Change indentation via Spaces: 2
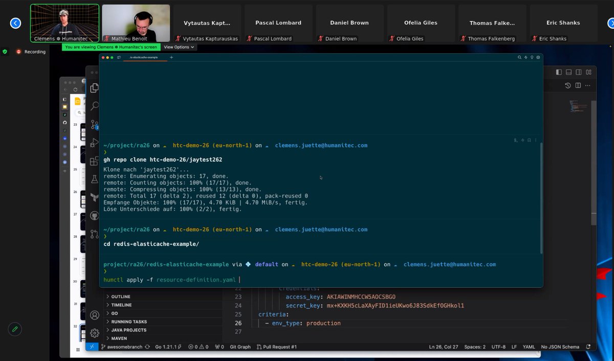This screenshot has width=614, height=361. pos(476,347)
